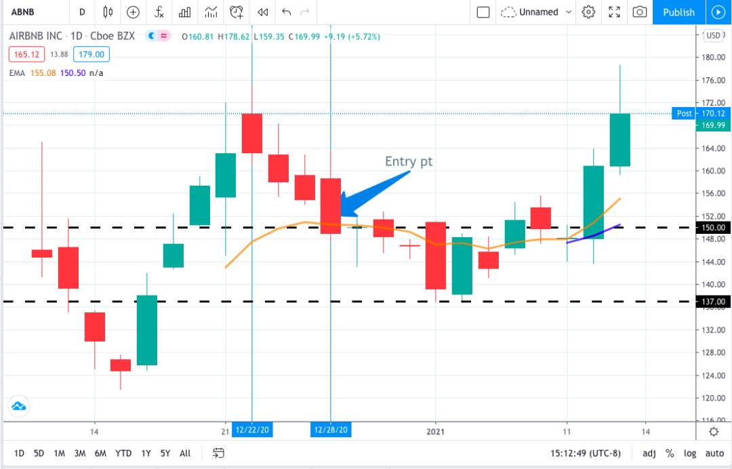Set range to 1Y

146,453
